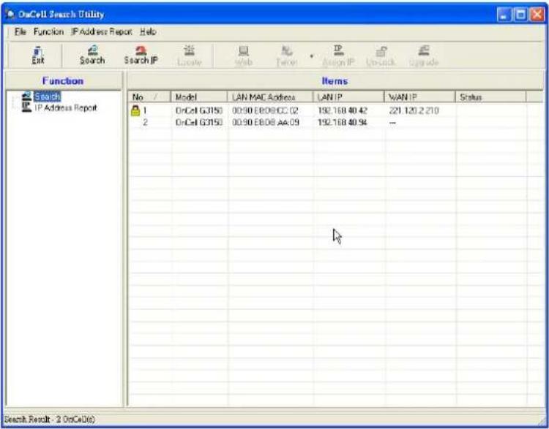Sort by the No column header
Image resolution: width=549 pixels, height=429 pixels.
pyautogui.click(x=149, y=97)
